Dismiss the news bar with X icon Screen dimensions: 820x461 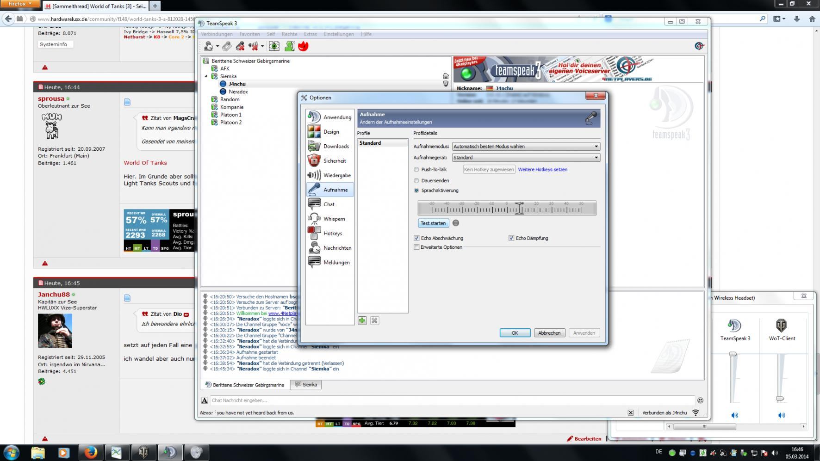(630, 412)
